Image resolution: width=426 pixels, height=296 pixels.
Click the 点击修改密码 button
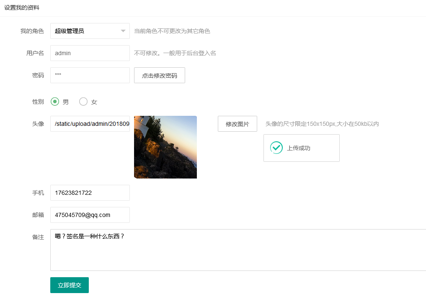pos(159,75)
